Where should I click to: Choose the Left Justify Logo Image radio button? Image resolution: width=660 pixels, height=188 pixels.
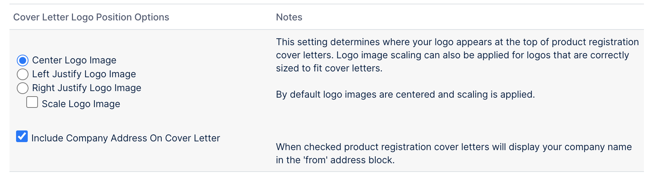click(x=23, y=74)
